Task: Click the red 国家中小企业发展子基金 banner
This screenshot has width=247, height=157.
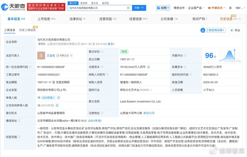Action: coord(46,7)
